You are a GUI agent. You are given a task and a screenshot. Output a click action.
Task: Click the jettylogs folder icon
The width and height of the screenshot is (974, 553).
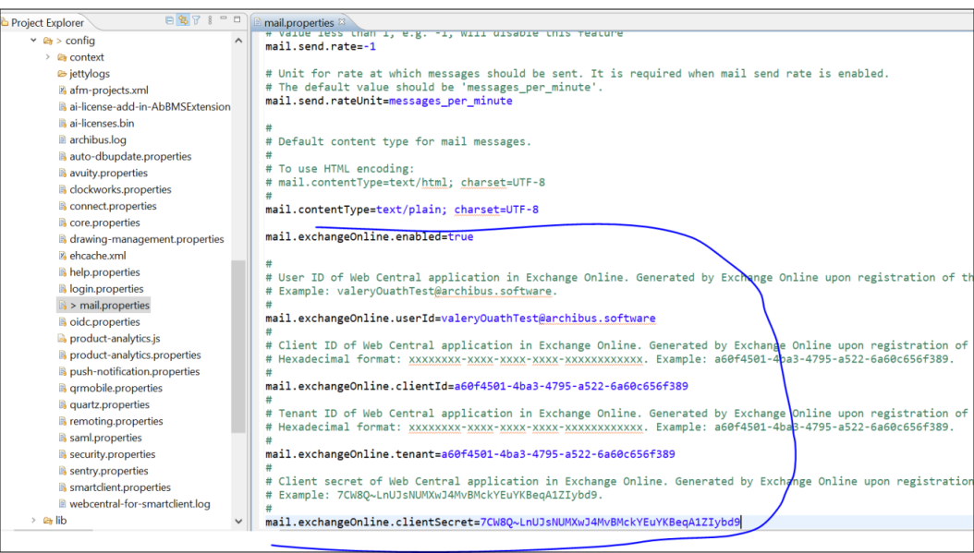[60, 73]
